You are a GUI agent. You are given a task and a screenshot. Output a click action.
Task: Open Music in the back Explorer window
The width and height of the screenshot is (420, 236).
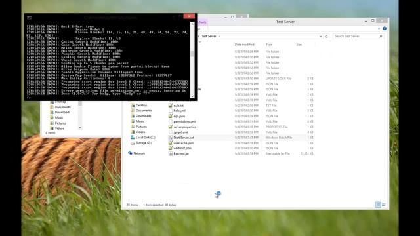[58, 118]
